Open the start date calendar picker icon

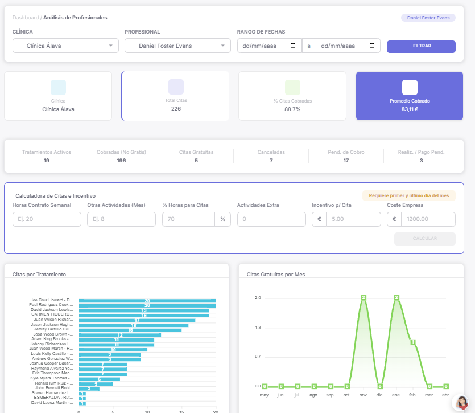click(x=293, y=46)
